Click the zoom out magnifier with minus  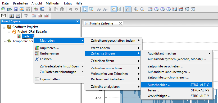click(142, 9)
